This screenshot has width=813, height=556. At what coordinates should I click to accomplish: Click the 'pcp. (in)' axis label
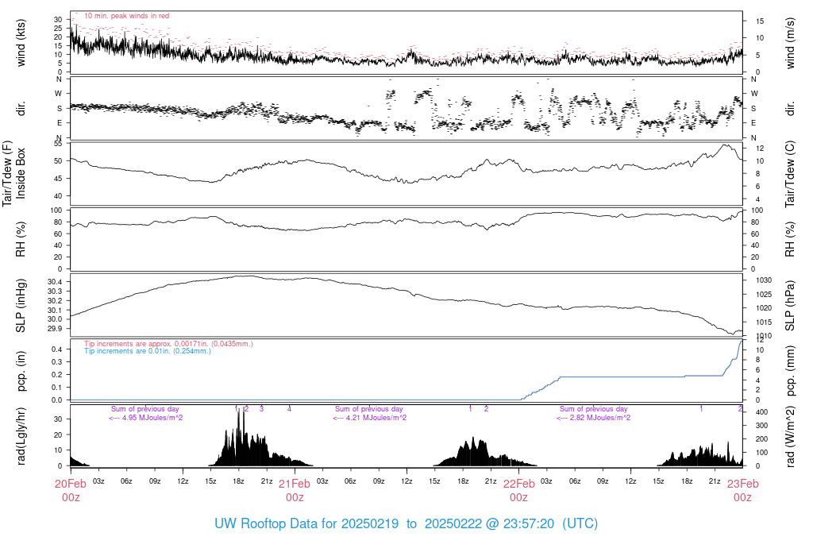pyautogui.click(x=21, y=371)
